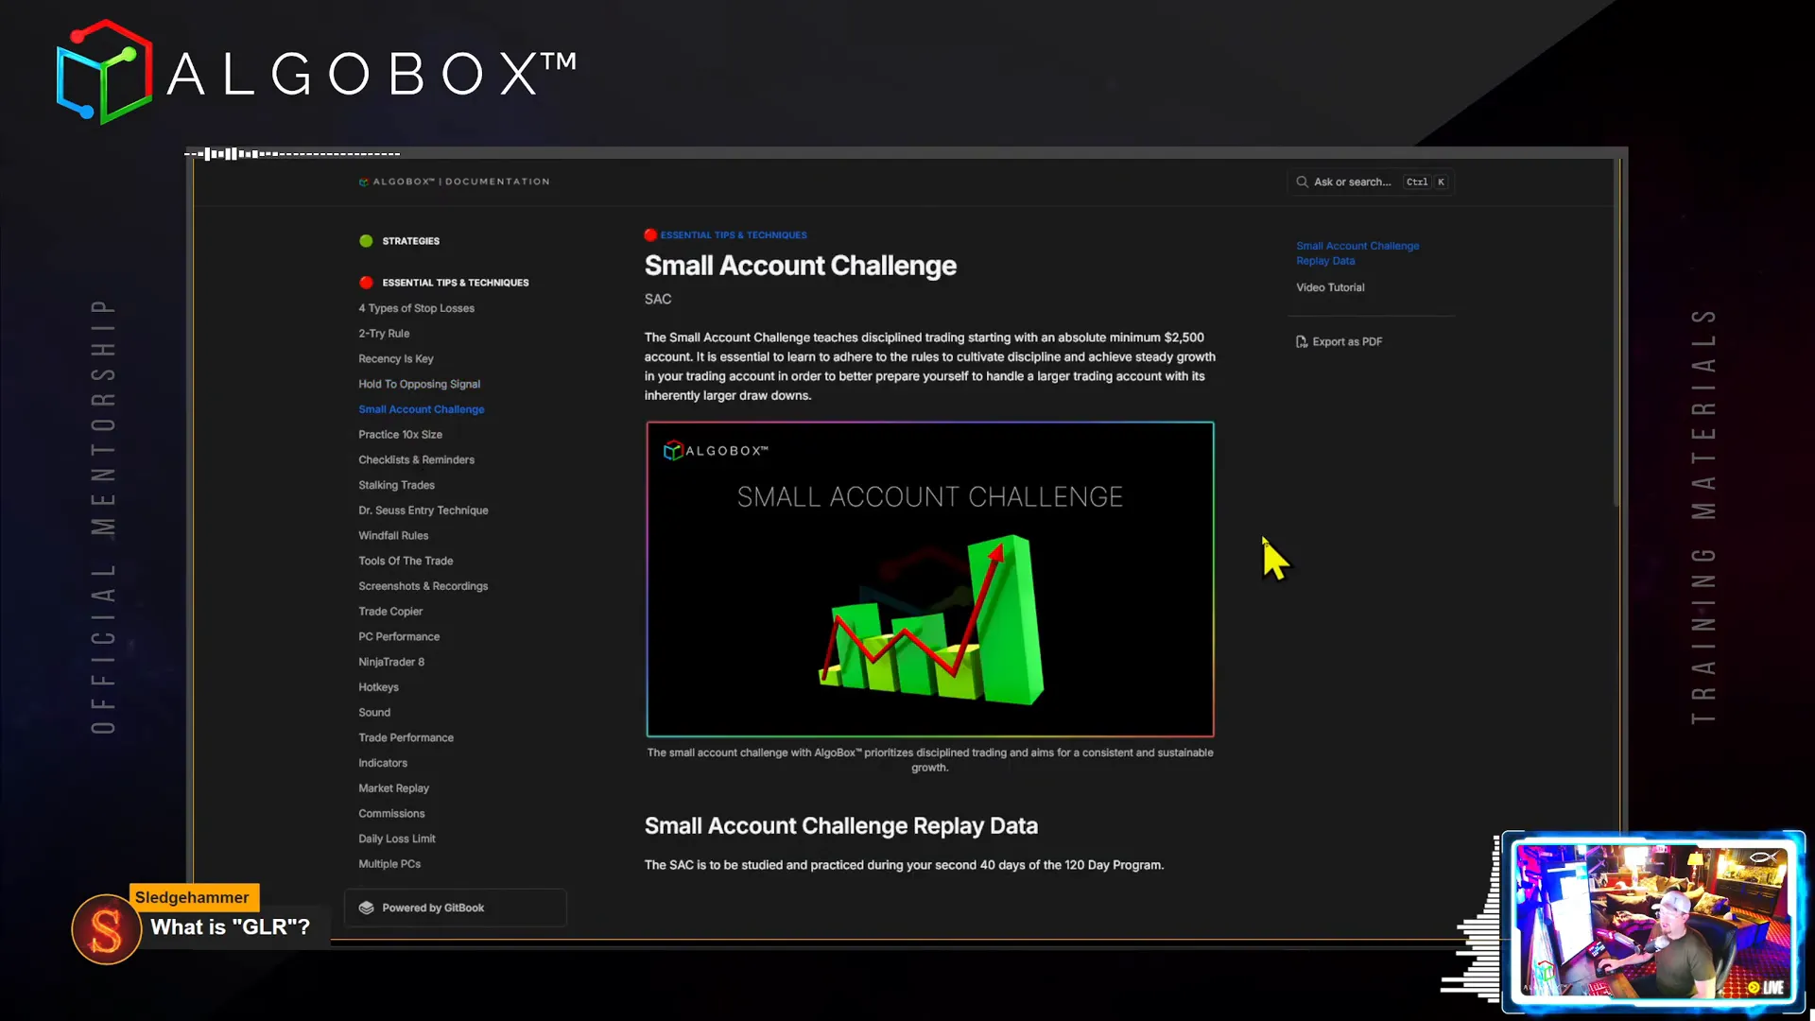The image size is (1815, 1021).
Task: Open the 2-Try Rule page
Action: 384,334
